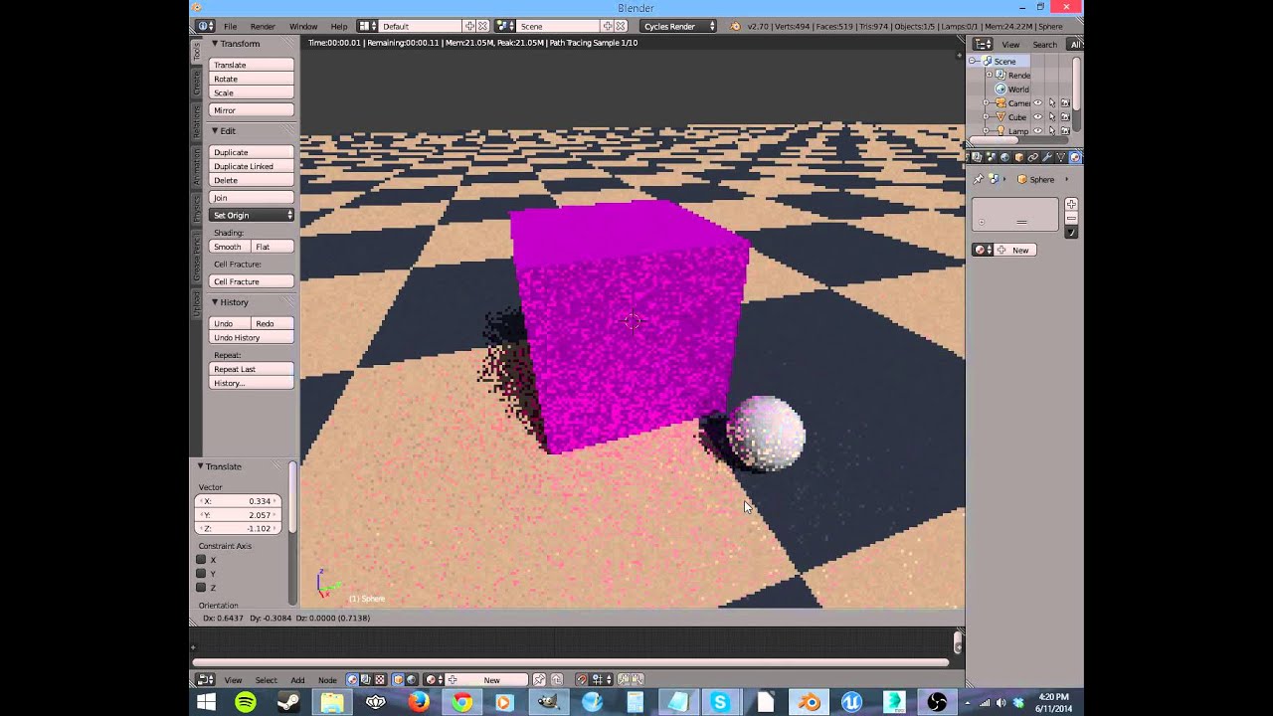Viewport: 1273px width, 716px height.
Task: Toggle the Y constraint axis checkbox
Action: click(x=201, y=574)
